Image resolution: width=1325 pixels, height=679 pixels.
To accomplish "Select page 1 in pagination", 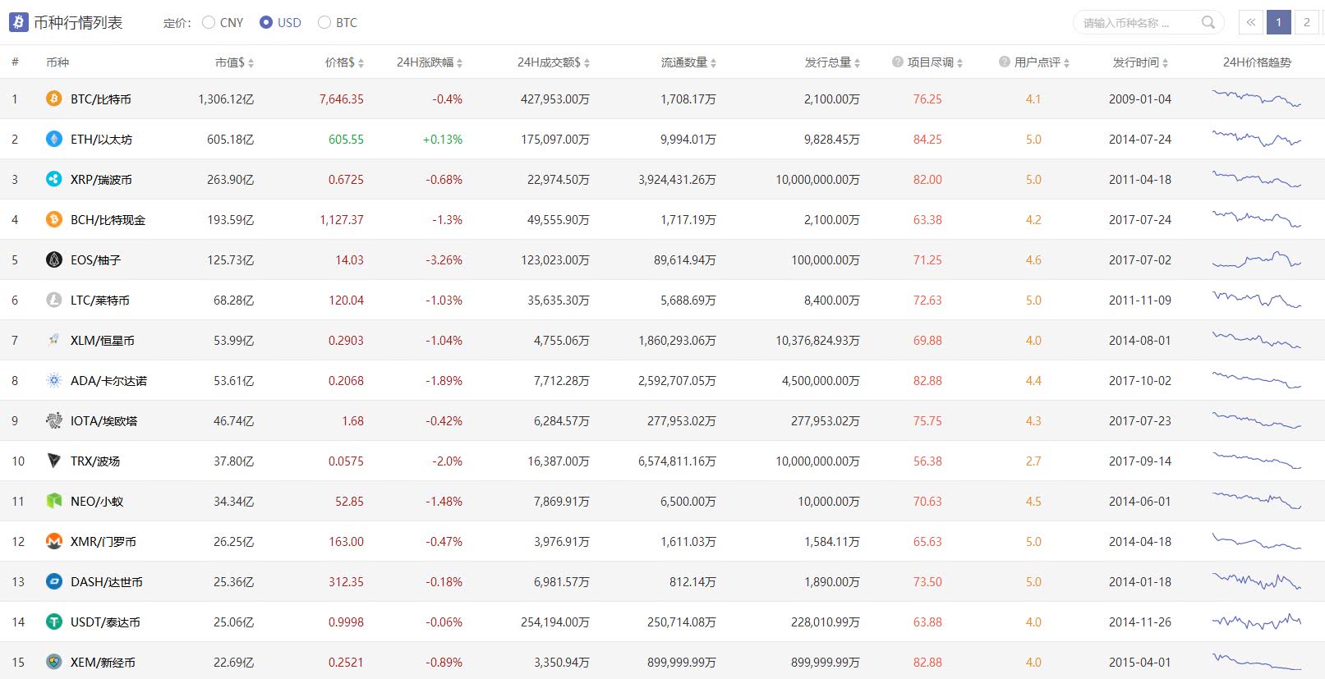I will 1278,22.
